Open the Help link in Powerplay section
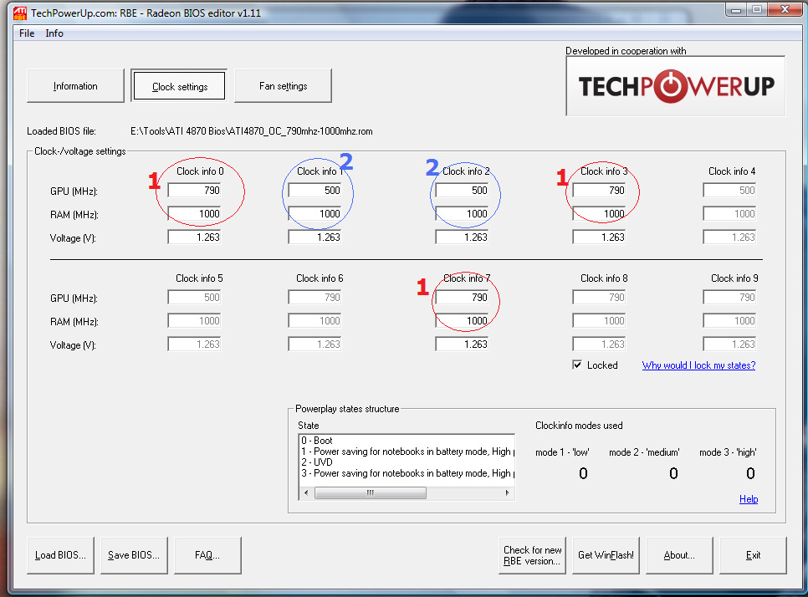Screen dimensions: 808x597 749,499
